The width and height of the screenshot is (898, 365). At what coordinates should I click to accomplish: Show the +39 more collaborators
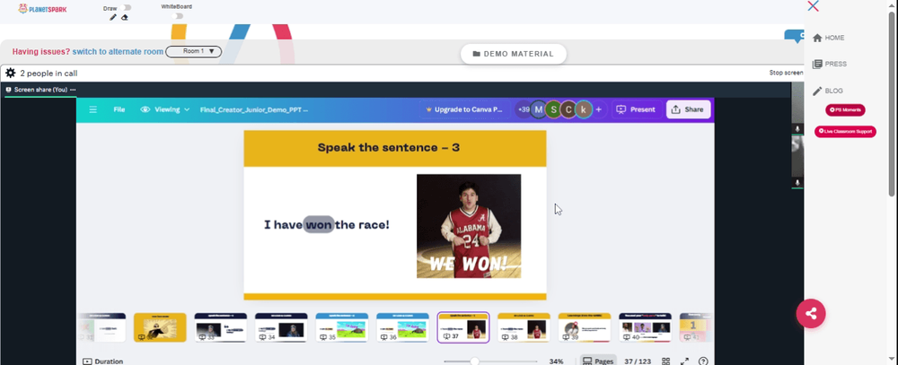[x=523, y=109]
